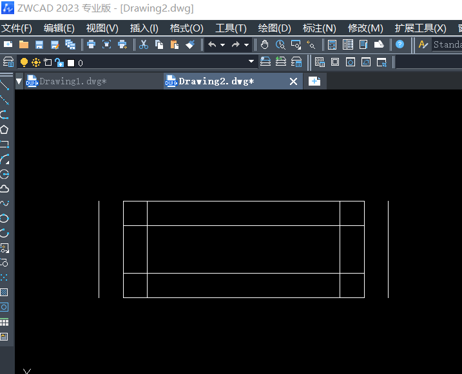Screen dimensions: 462x374
Task: Toggle layer 0 freeze sun icon
Action: (x=36, y=62)
